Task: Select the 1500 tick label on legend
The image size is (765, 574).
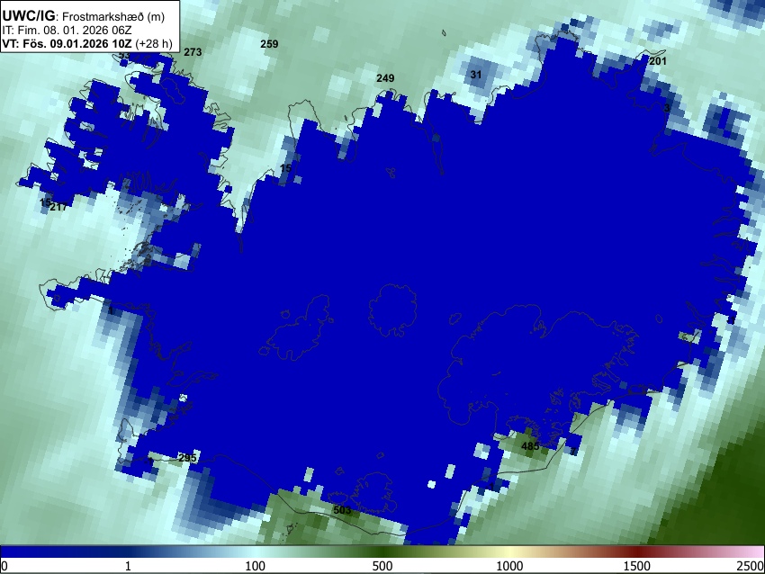Action: (637, 566)
